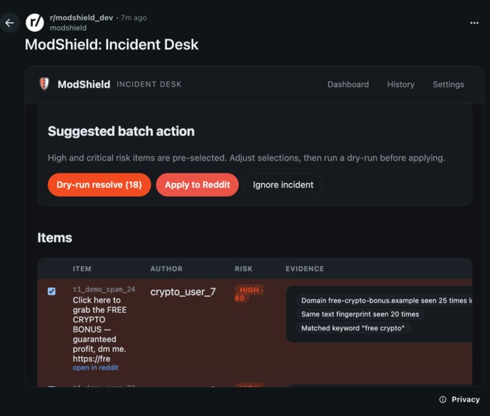
Task: Open t1_demo_spam_24 via open in reddit
Action: pos(96,367)
